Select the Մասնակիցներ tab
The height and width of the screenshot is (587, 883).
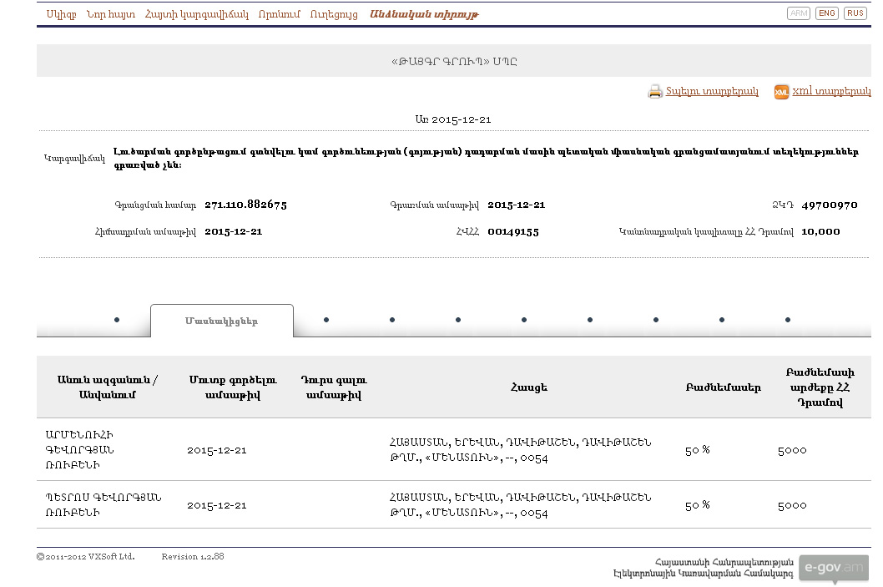(222, 321)
